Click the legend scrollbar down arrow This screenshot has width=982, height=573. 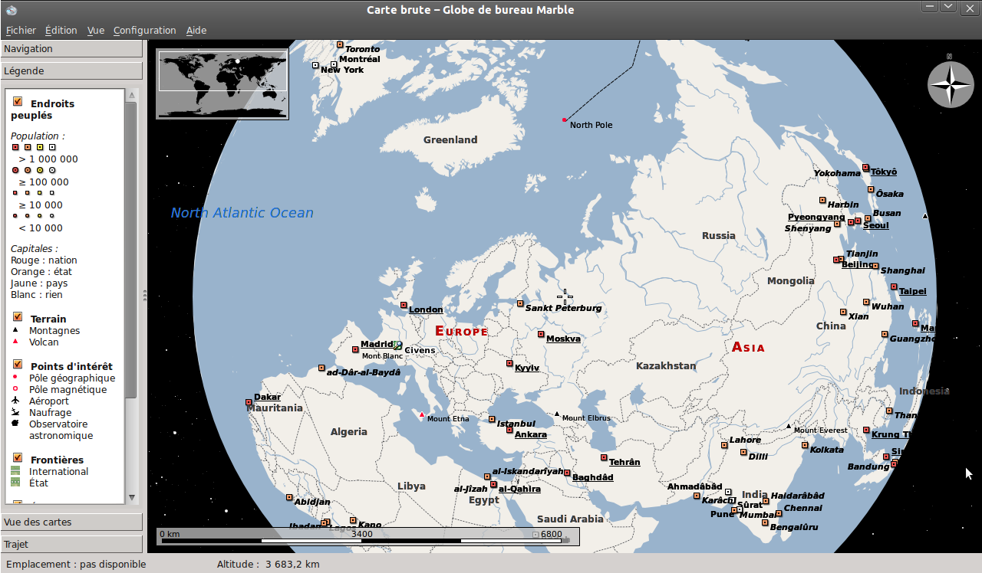pos(131,497)
